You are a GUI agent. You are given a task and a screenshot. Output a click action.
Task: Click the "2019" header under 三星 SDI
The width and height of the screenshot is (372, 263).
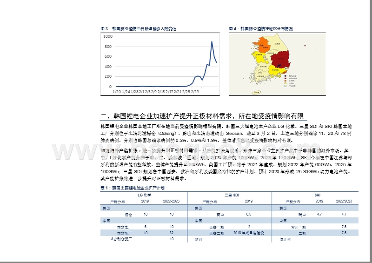point(249,201)
